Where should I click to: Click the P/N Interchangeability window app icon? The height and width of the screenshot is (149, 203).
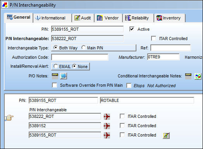[x=5, y=5]
